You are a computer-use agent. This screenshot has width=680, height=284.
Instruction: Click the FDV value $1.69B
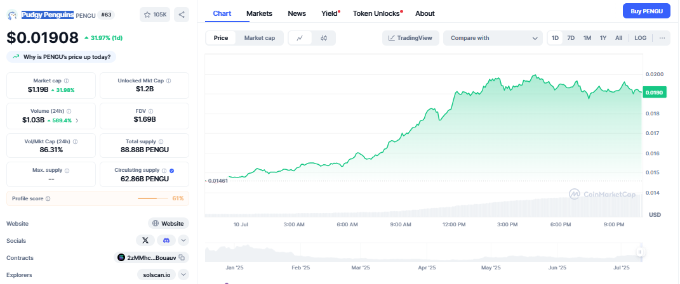(144, 119)
